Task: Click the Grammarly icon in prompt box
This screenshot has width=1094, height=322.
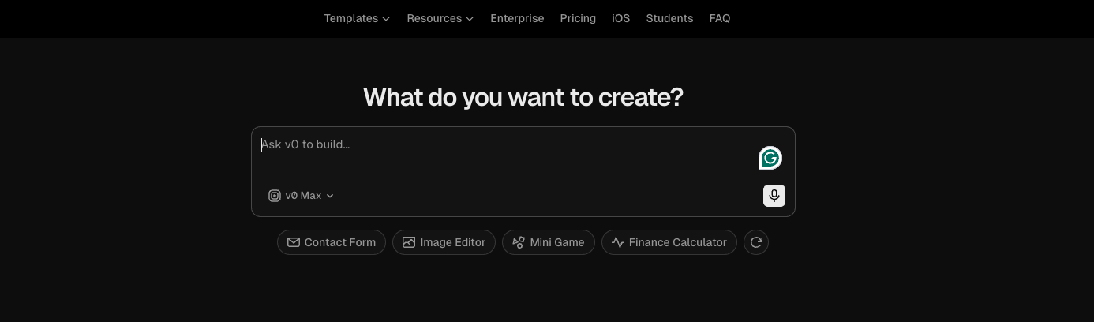Action: coord(770,158)
